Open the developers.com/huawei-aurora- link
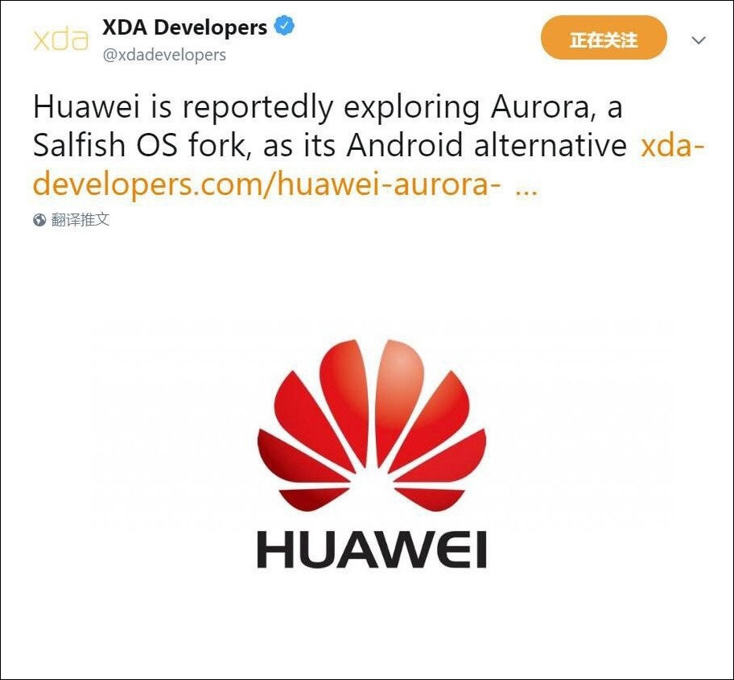 coord(266,185)
